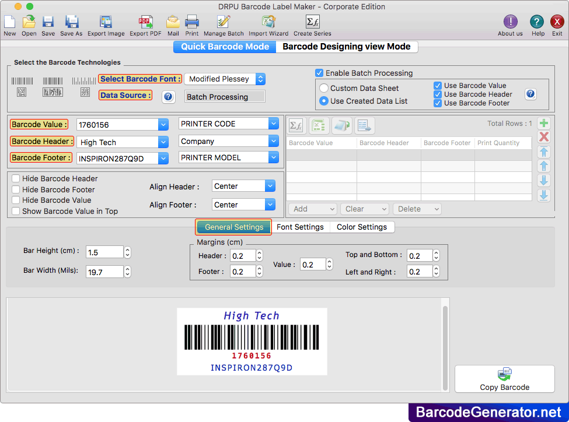Open the Delete dropdown button
The height and width of the screenshot is (422, 569).
point(417,209)
